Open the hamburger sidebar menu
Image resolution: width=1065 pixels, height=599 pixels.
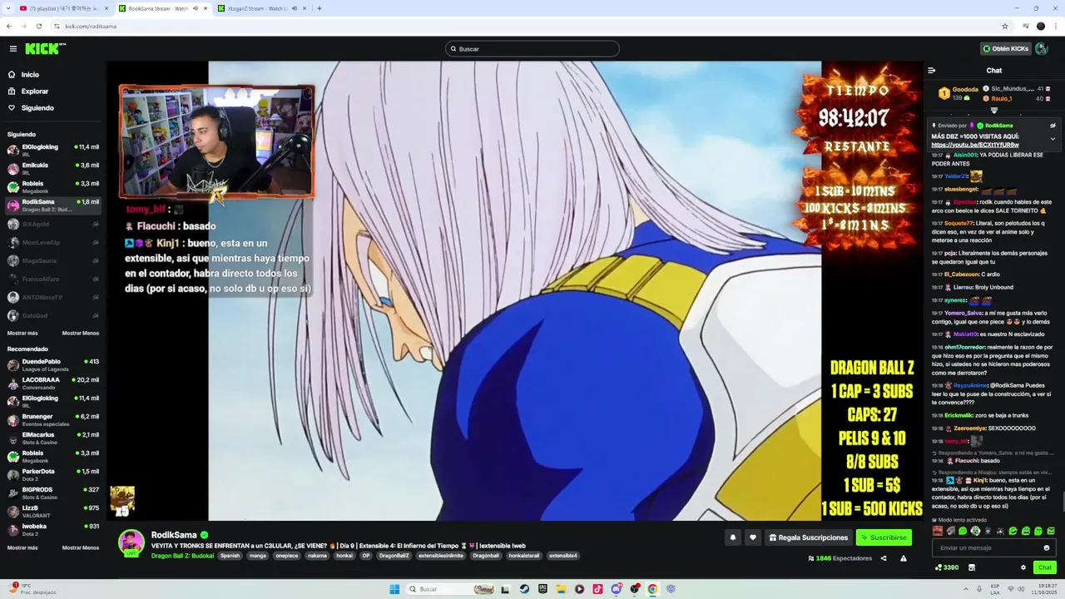point(12,49)
